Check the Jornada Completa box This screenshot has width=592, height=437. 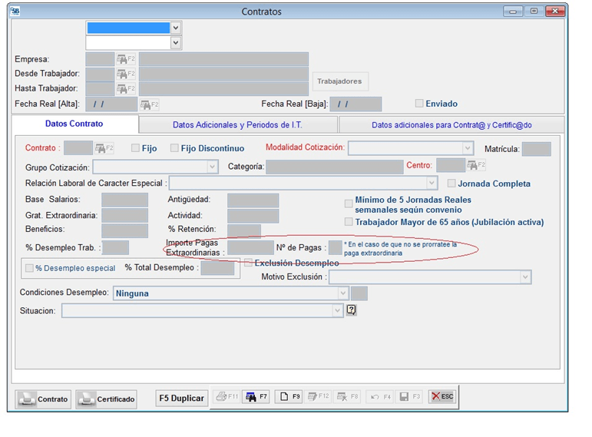click(451, 184)
